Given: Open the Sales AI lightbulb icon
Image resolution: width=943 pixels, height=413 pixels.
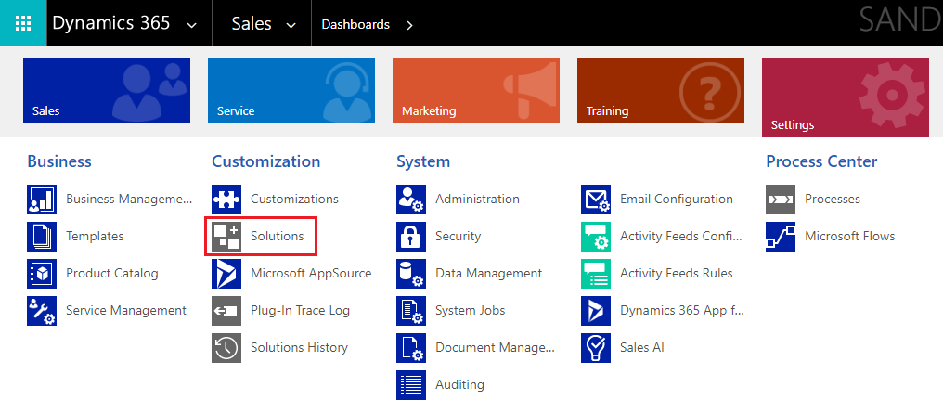Looking at the screenshot, I should pyautogui.click(x=595, y=348).
